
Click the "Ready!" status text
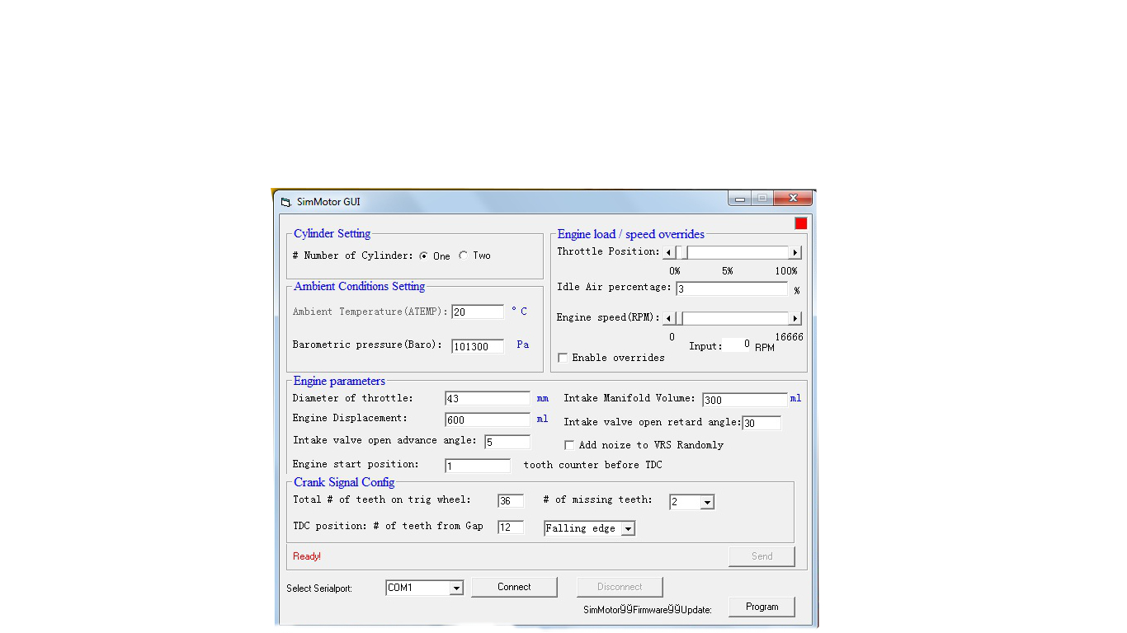tap(307, 556)
